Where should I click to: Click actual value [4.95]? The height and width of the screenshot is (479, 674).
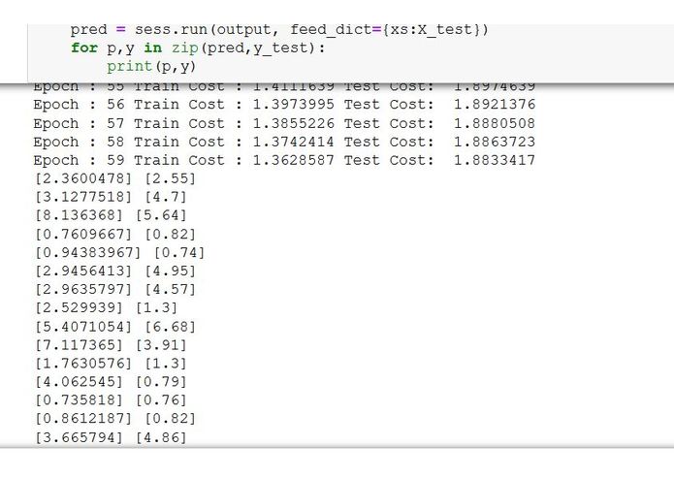pos(171,271)
